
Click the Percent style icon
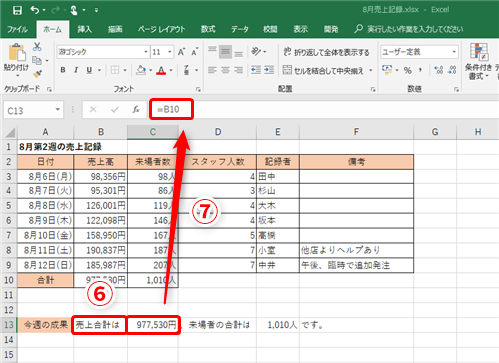(x=408, y=70)
